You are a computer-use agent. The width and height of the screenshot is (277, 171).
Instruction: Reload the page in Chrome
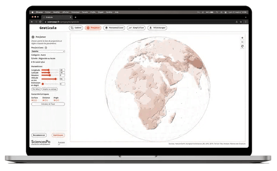(x=40, y=22)
